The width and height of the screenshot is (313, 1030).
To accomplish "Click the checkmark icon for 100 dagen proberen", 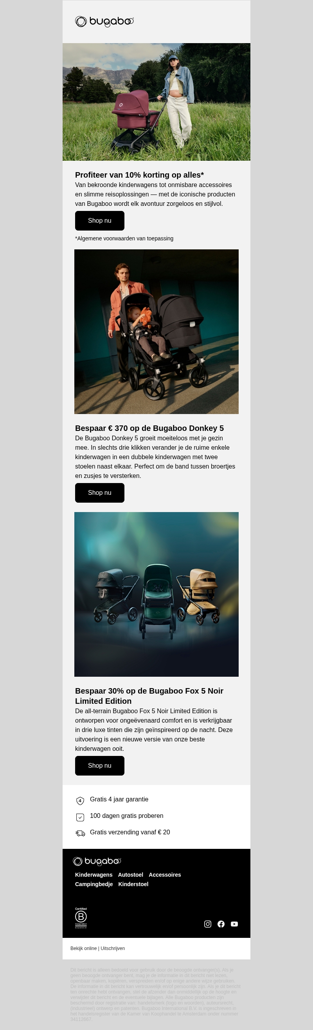I will tap(80, 817).
